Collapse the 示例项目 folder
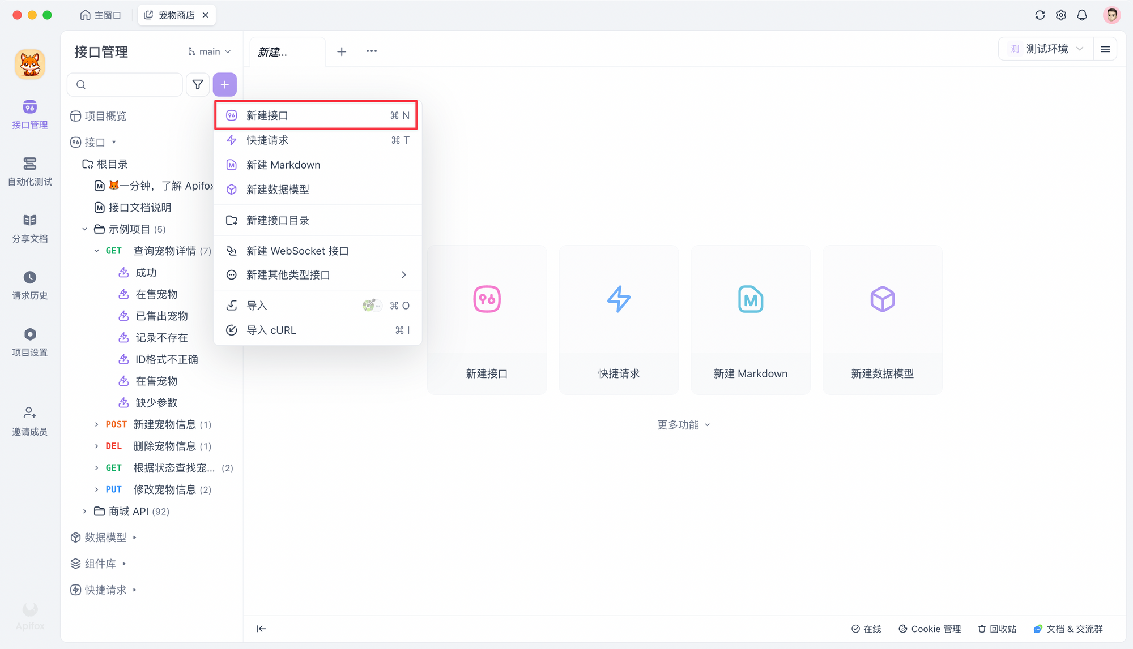 pyautogui.click(x=84, y=229)
